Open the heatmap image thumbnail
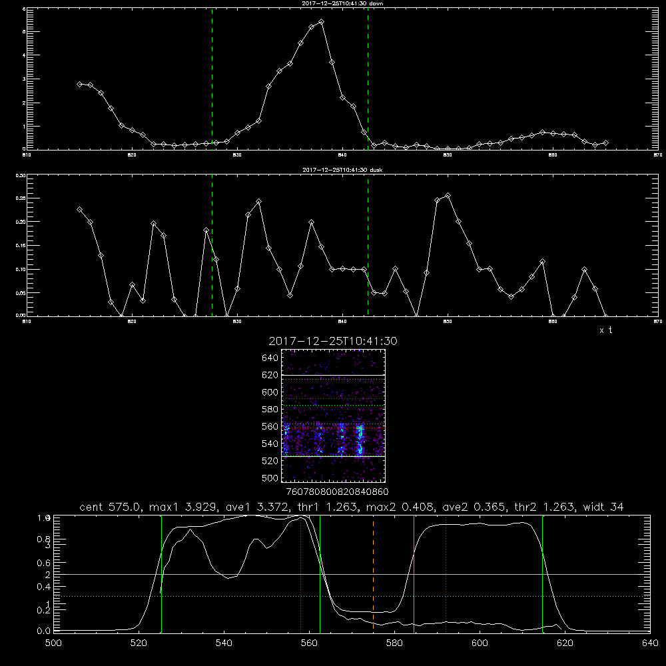The width and height of the screenshot is (666, 666). (x=333, y=416)
